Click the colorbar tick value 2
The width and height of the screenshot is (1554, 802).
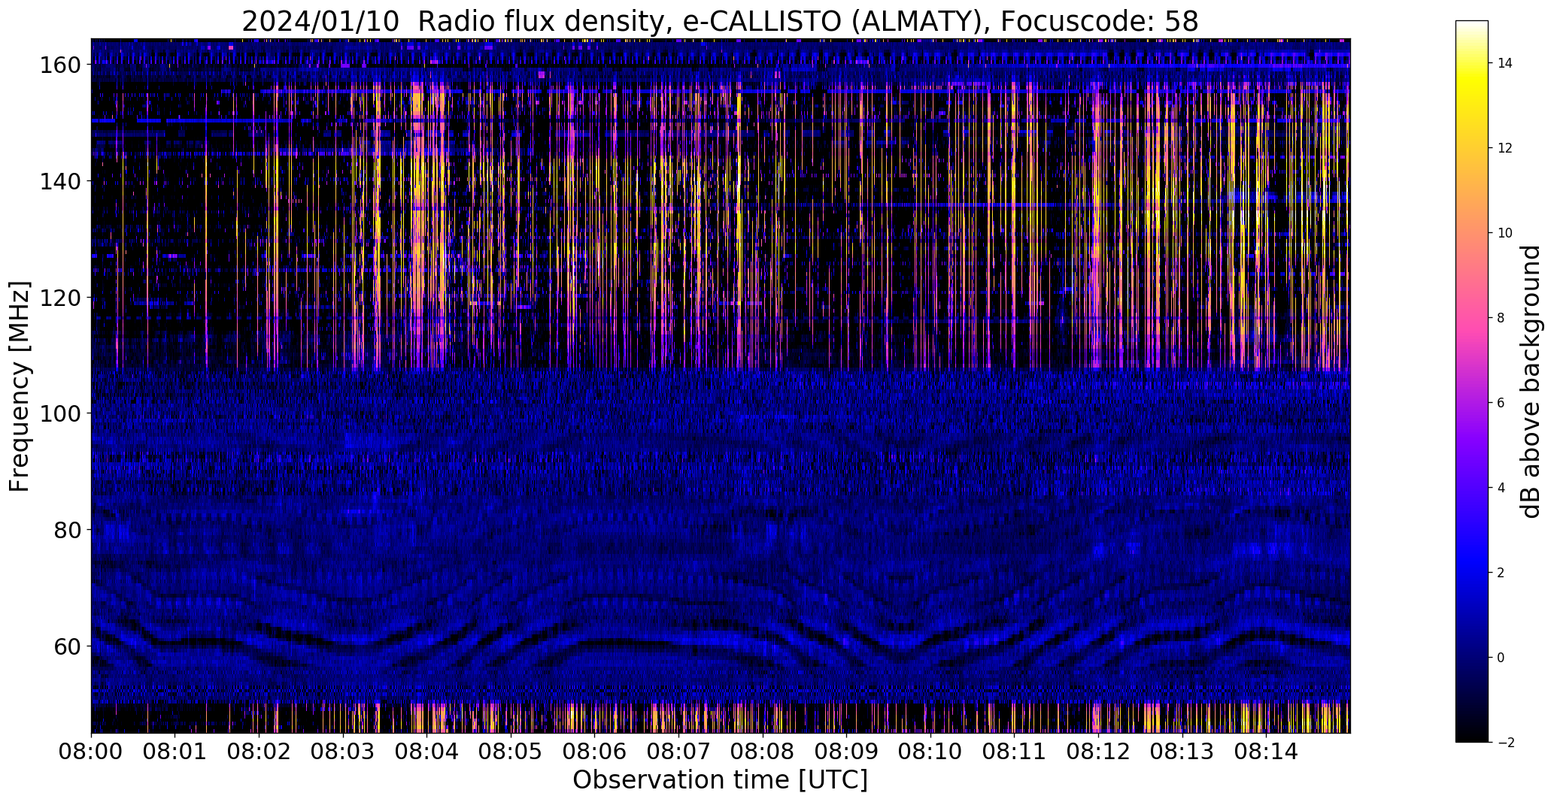click(x=1501, y=573)
